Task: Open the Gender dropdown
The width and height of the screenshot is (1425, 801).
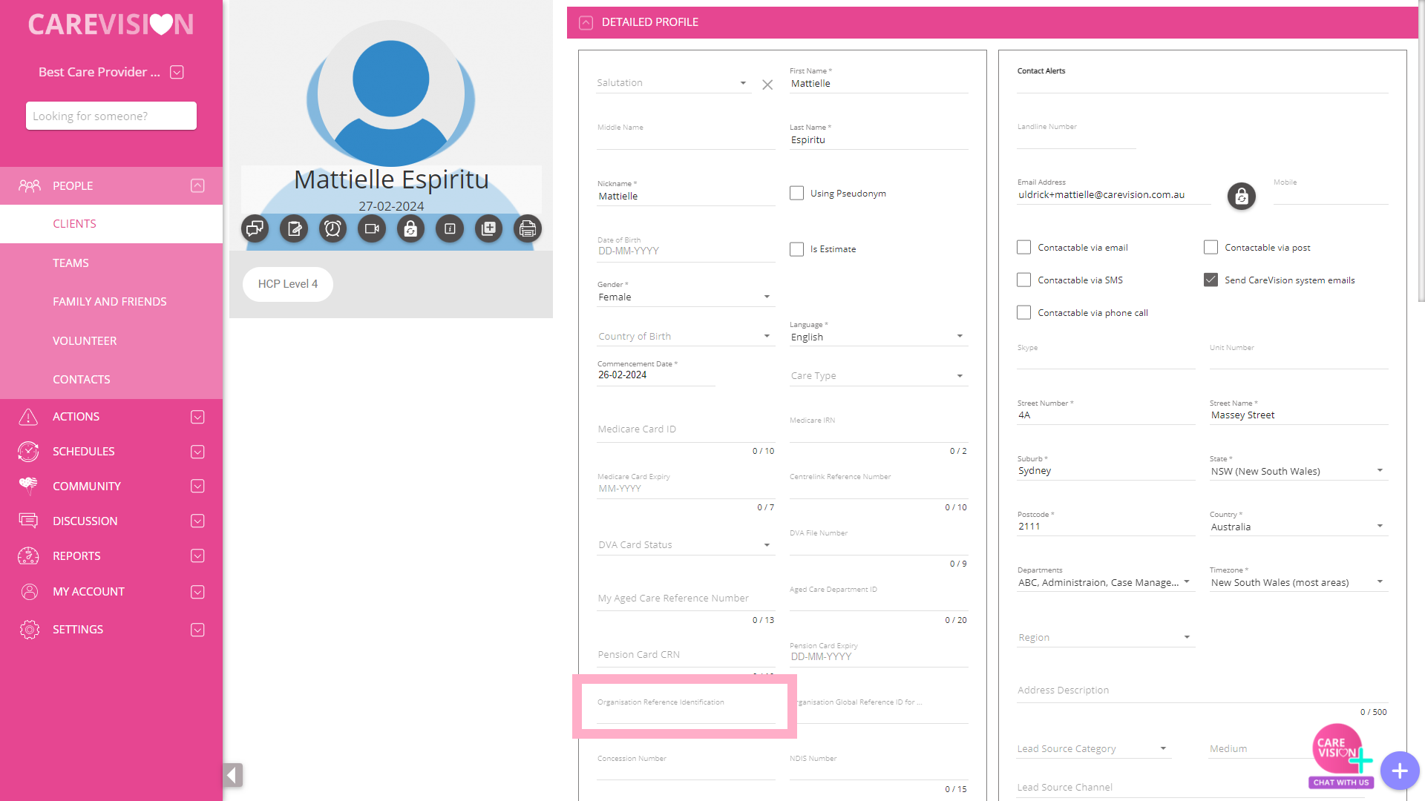Action: (x=686, y=297)
